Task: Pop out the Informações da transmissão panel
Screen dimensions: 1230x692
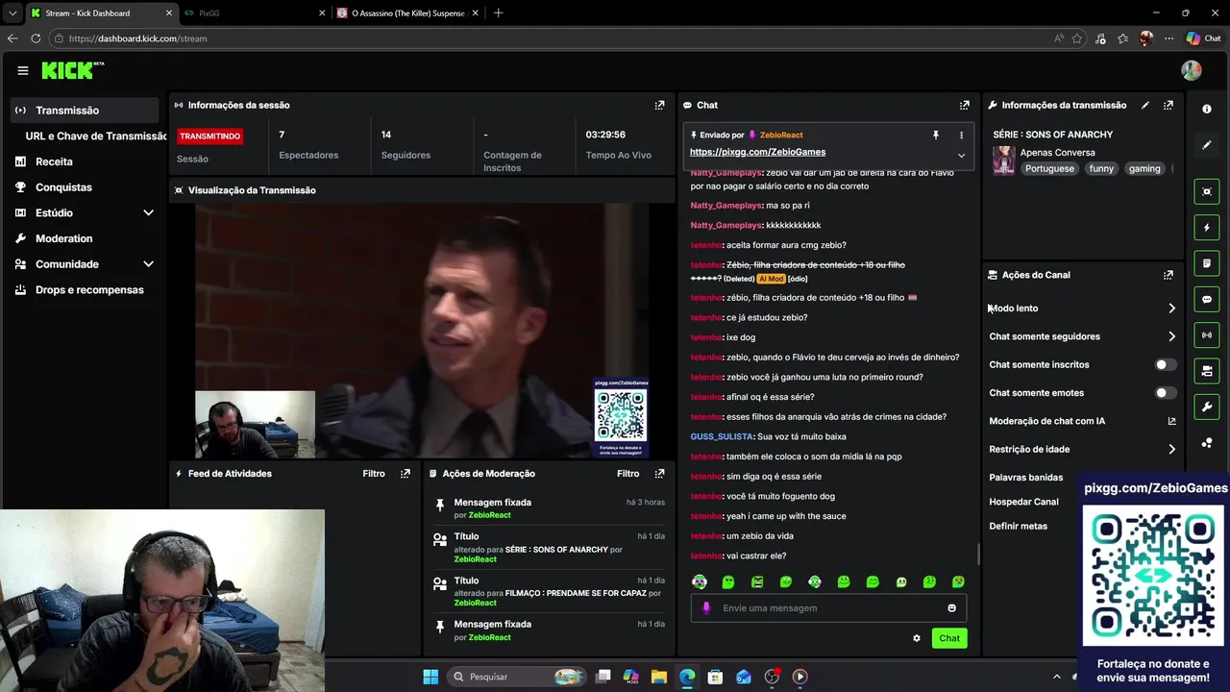Action: click(x=1168, y=105)
